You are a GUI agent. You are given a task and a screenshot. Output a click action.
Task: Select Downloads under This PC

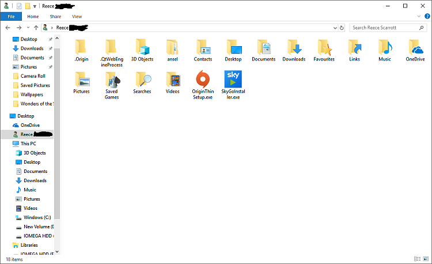click(35, 180)
